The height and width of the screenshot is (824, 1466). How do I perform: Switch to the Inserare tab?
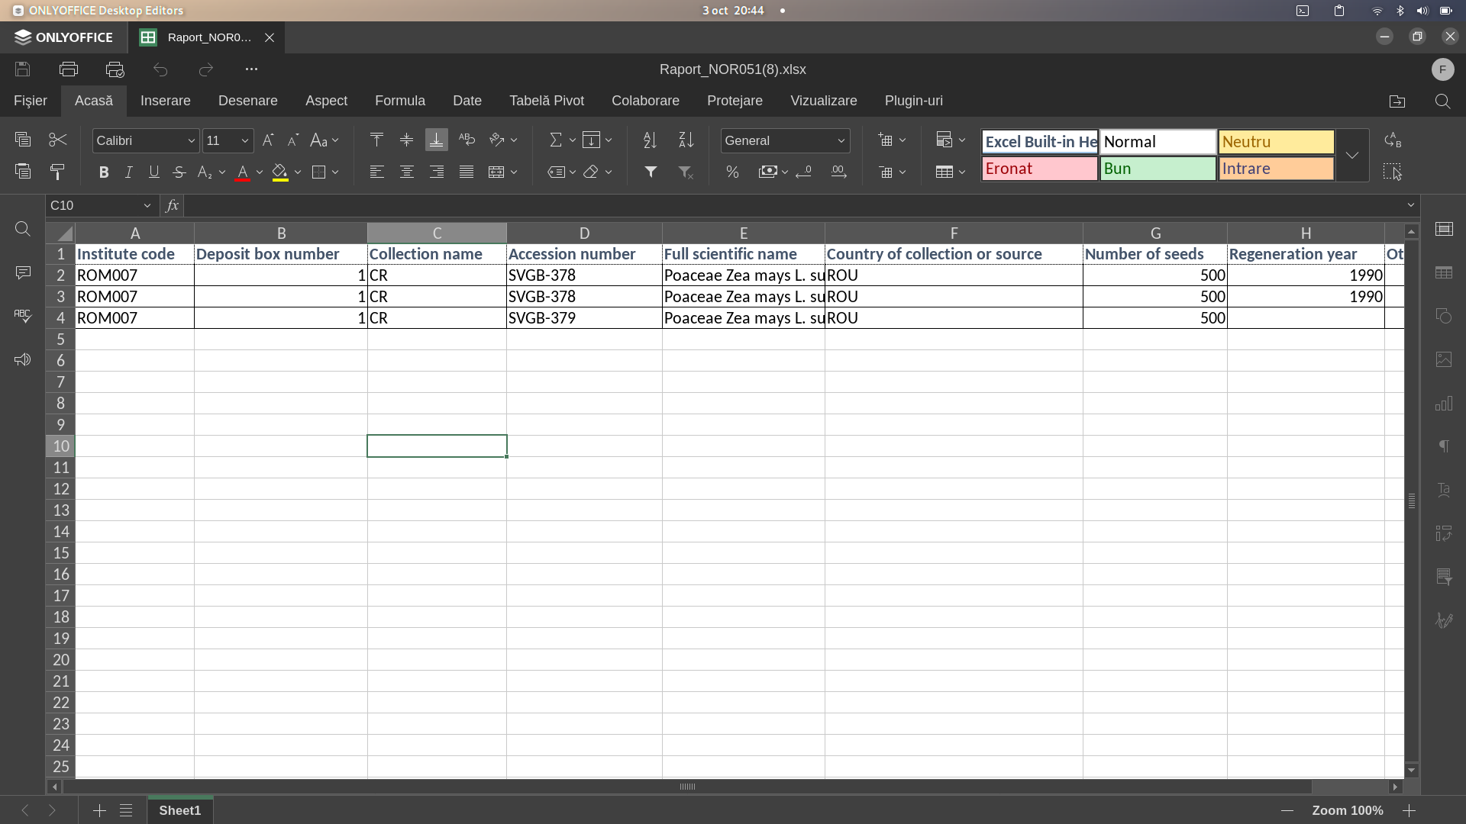point(166,101)
